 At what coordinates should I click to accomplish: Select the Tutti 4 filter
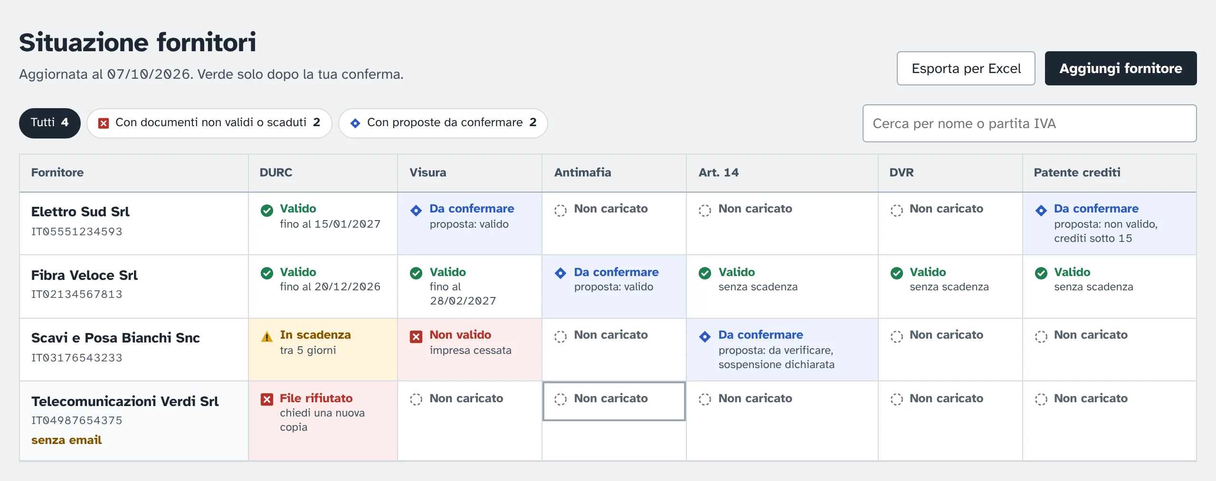click(50, 123)
